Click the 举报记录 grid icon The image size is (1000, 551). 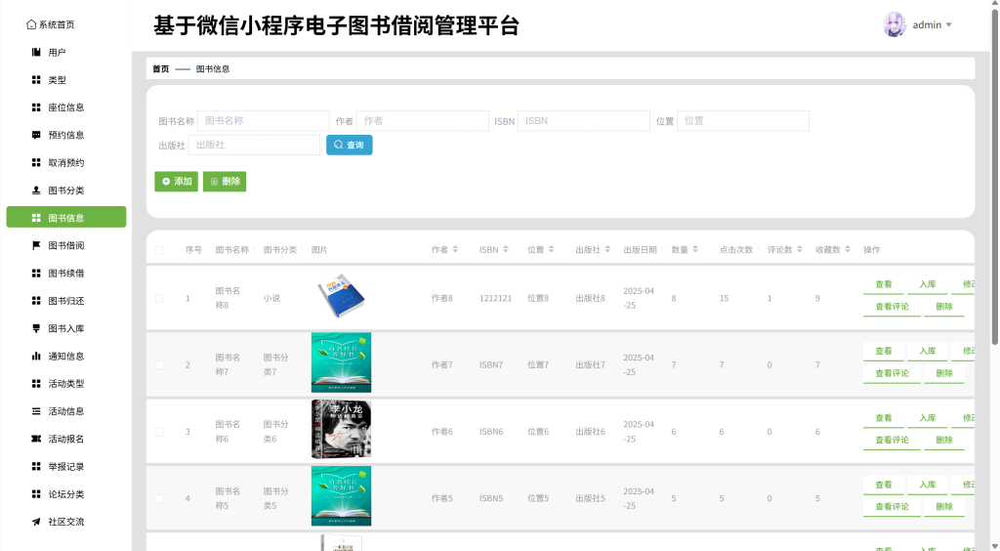click(36, 466)
